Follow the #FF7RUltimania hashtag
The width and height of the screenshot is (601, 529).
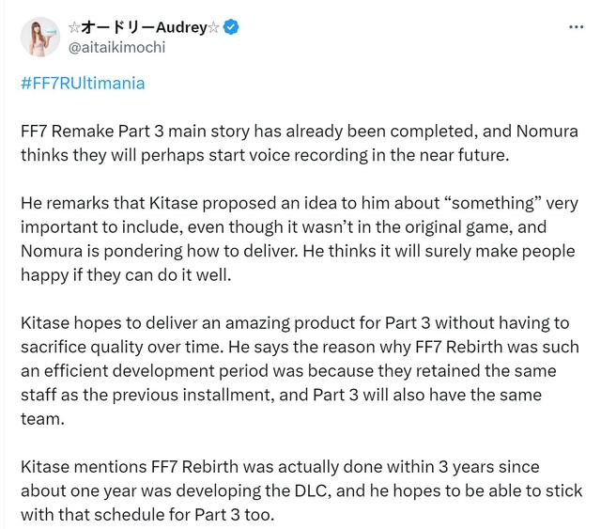pos(83,83)
